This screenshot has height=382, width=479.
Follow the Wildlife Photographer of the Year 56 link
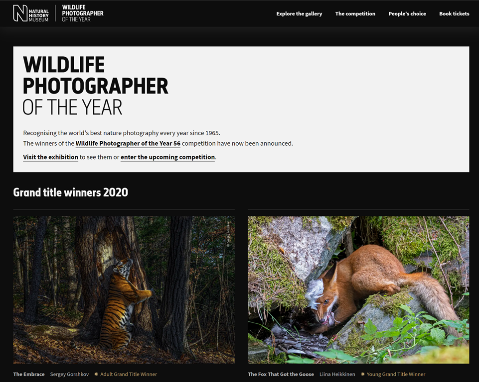128,143
